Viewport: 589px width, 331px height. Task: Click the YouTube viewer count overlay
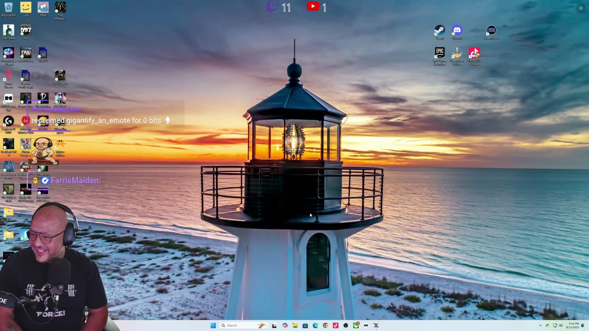coord(317,7)
